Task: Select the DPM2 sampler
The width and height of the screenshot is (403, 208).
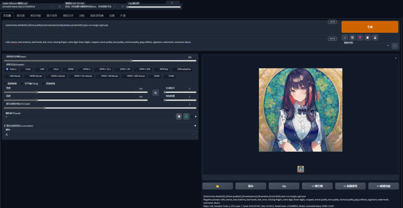Action: [69, 69]
